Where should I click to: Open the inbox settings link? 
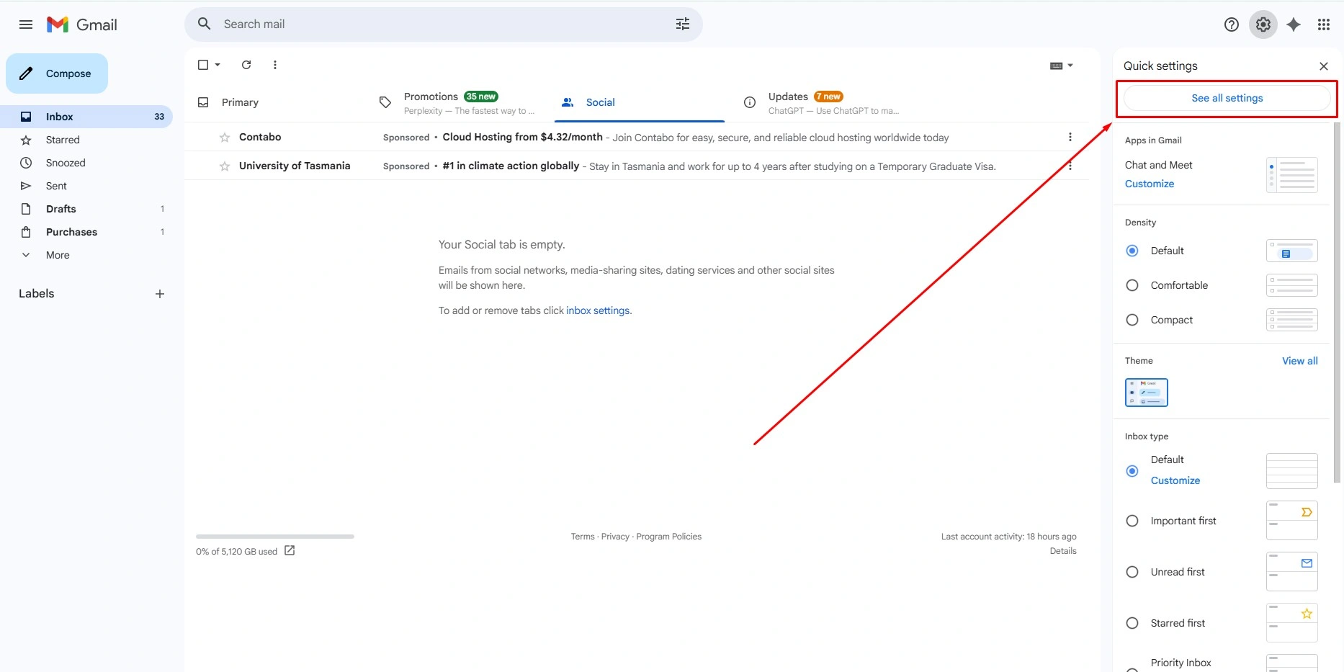click(598, 310)
